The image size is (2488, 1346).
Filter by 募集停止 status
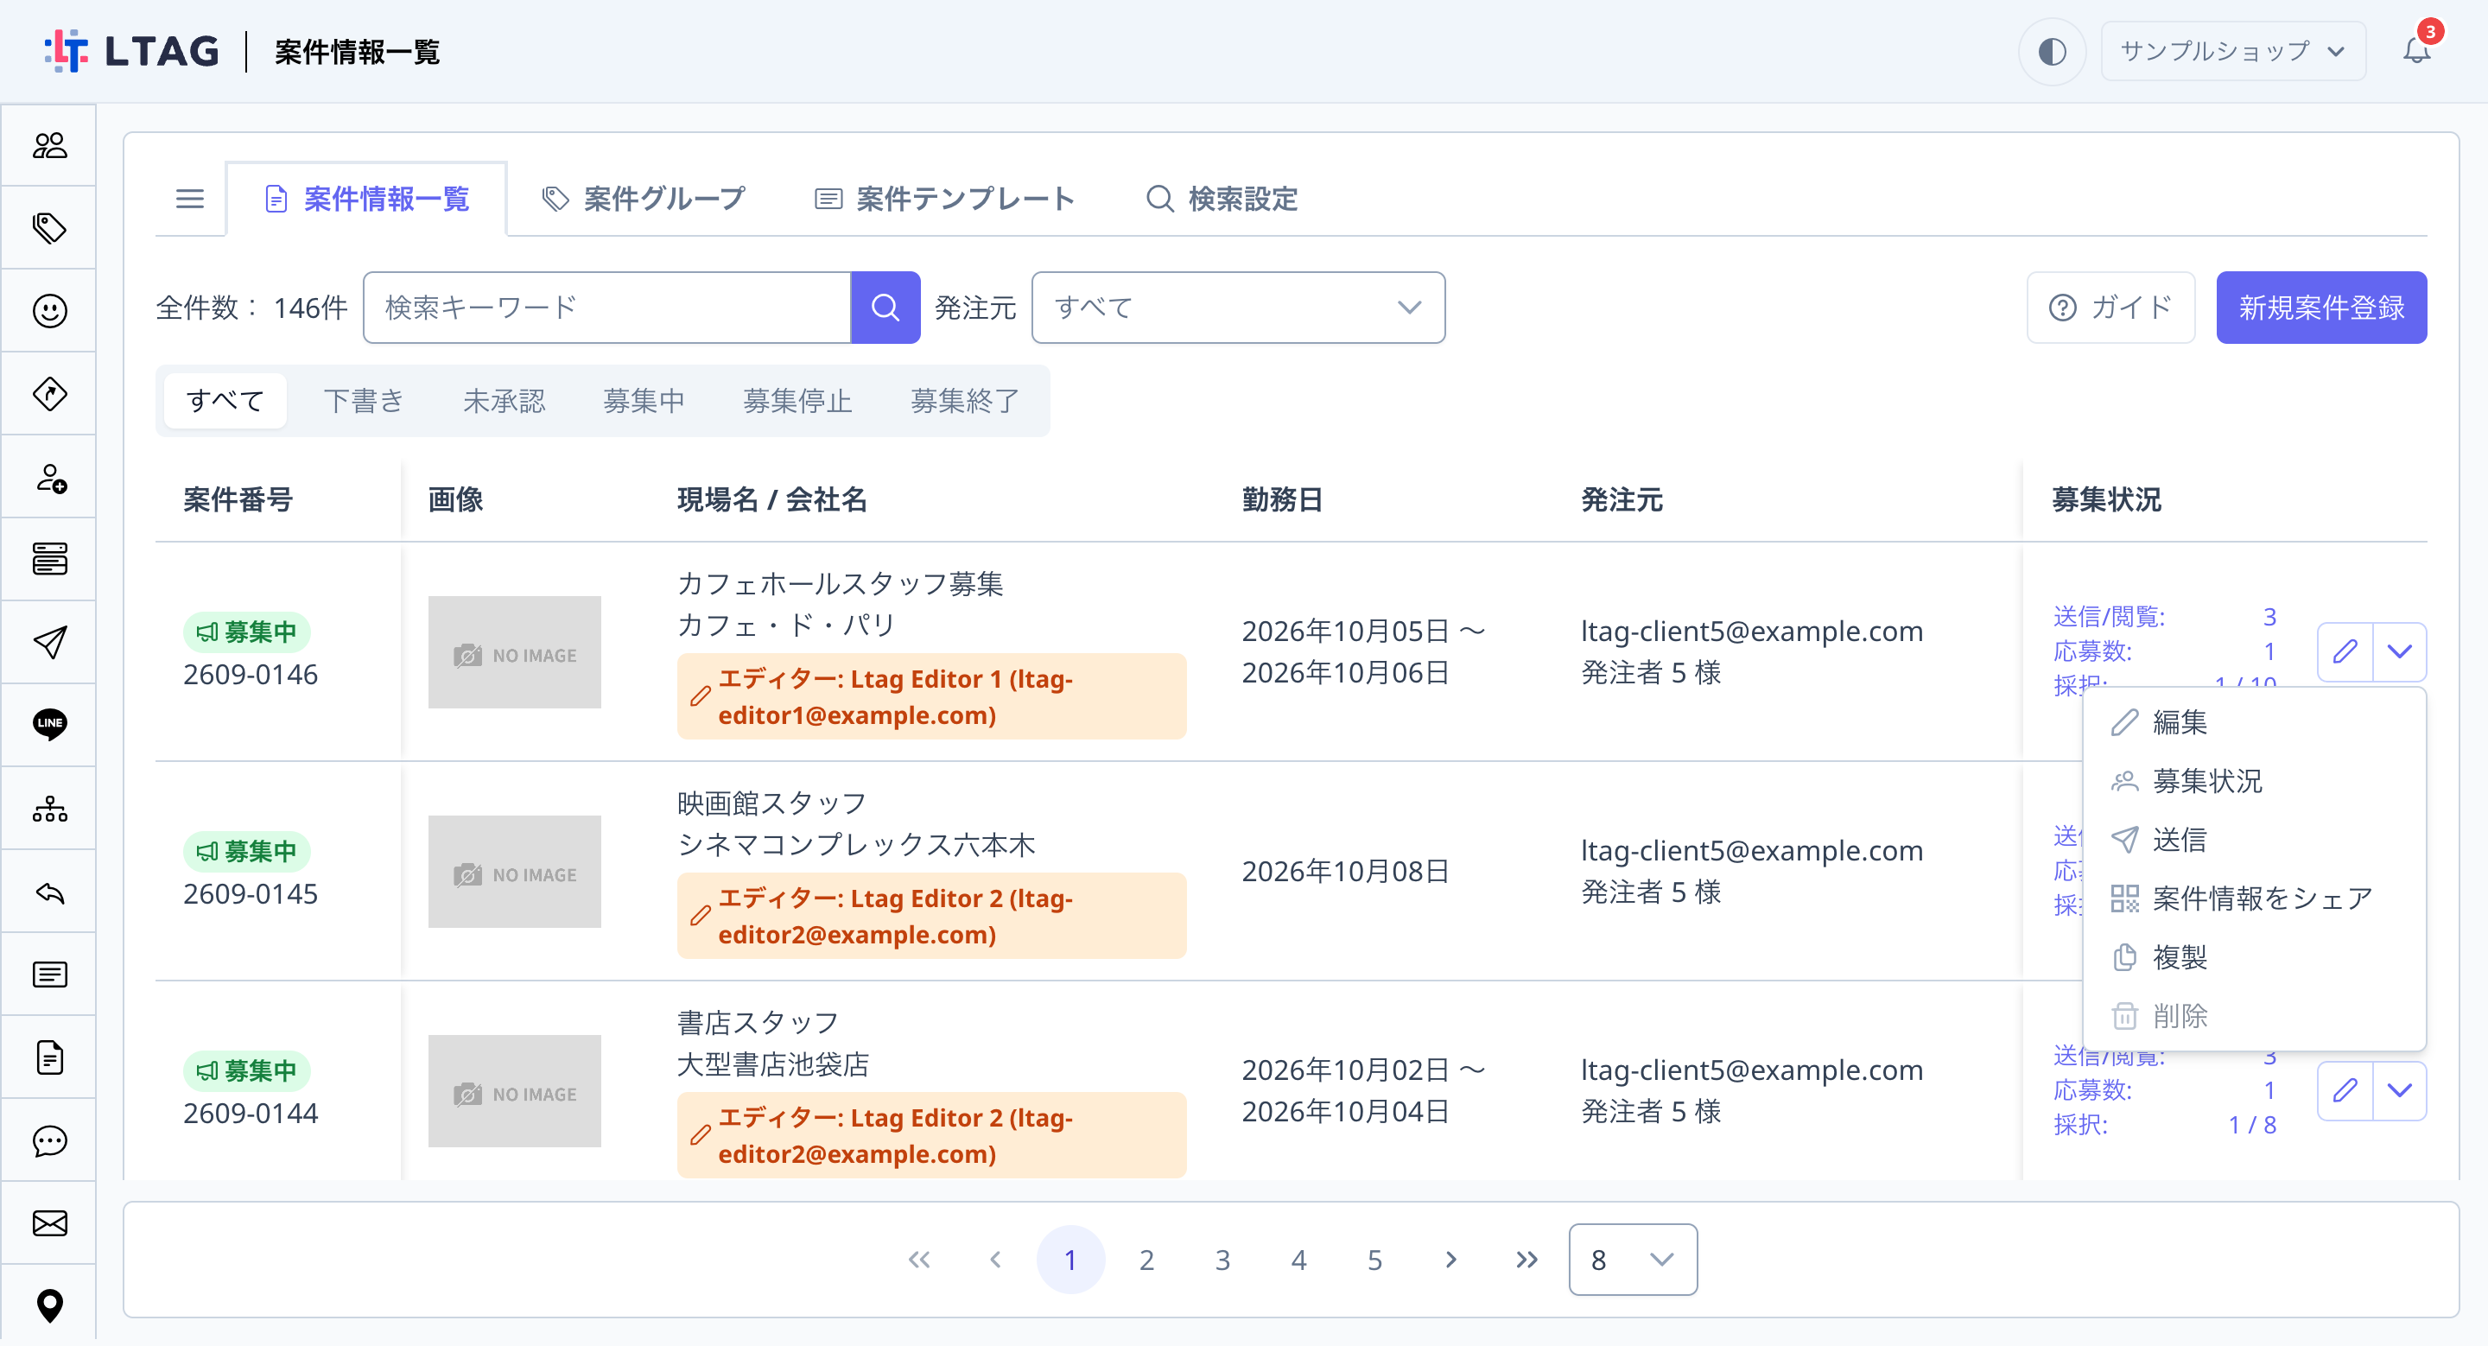point(797,401)
